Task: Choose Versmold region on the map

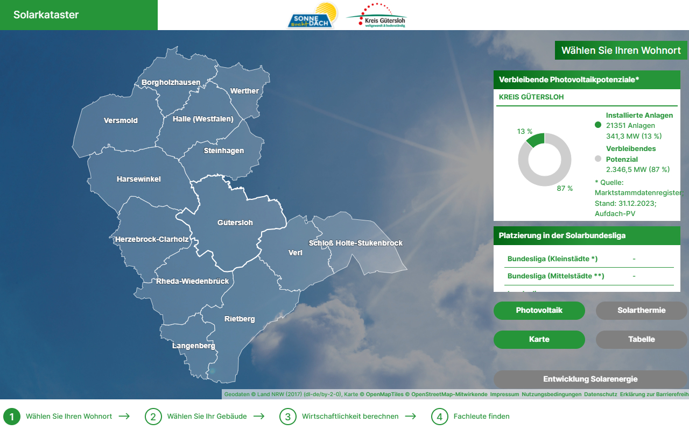Action: [121, 121]
